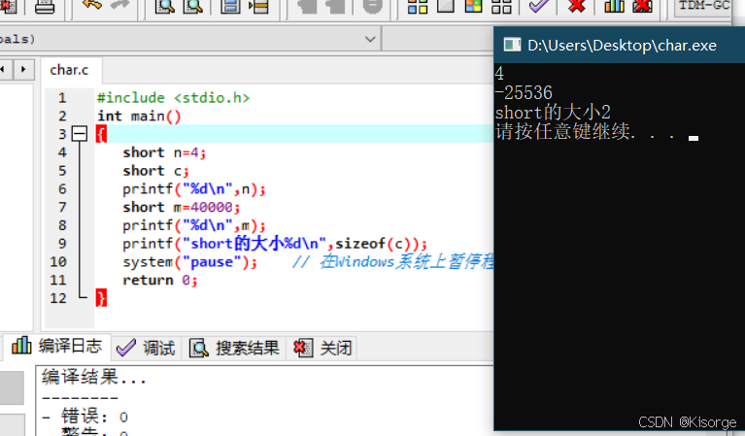The height and width of the screenshot is (436, 745).
Task: Click the blue window icon after Replace
Action: [230, 7]
